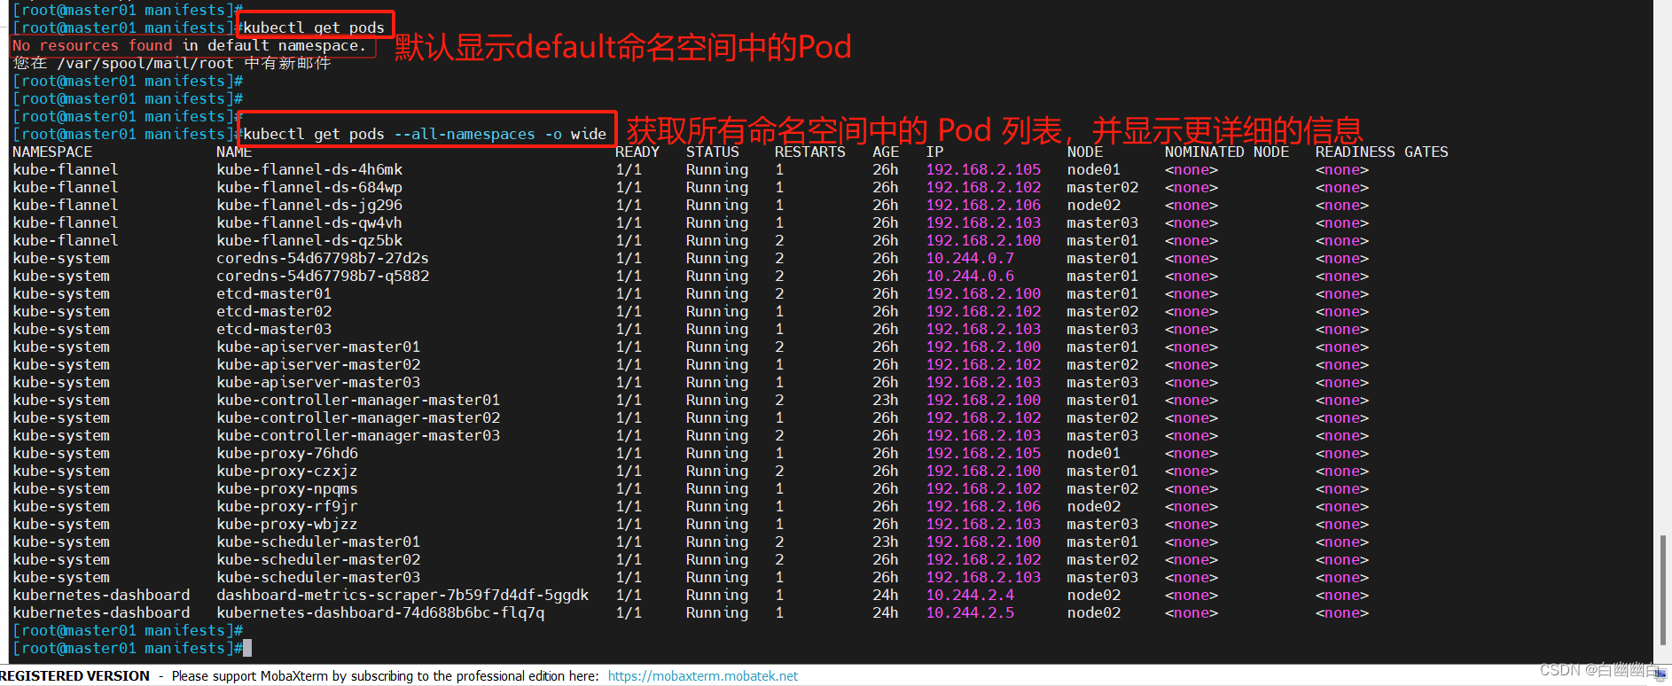Click IP address 10.244.0.6

click(x=970, y=276)
